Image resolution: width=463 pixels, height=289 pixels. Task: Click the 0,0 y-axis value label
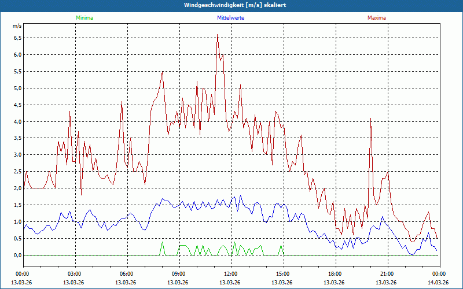17,255
